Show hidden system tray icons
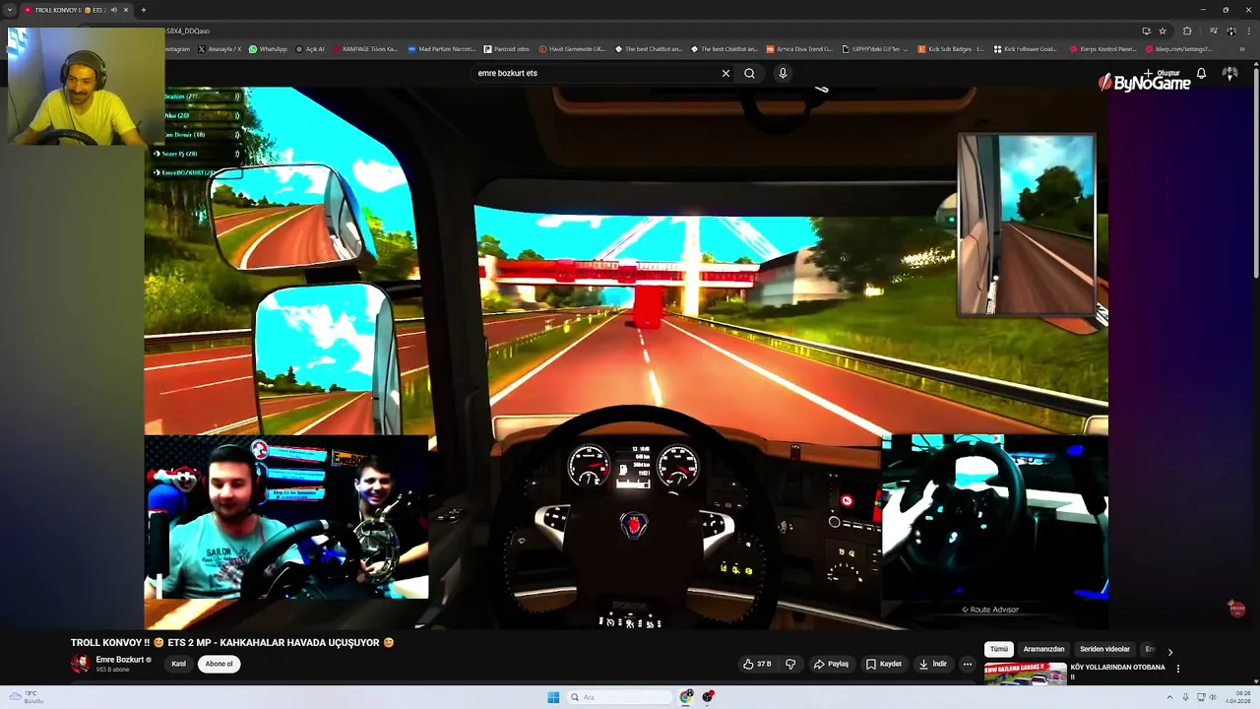The image size is (1260, 709). coord(1170,697)
